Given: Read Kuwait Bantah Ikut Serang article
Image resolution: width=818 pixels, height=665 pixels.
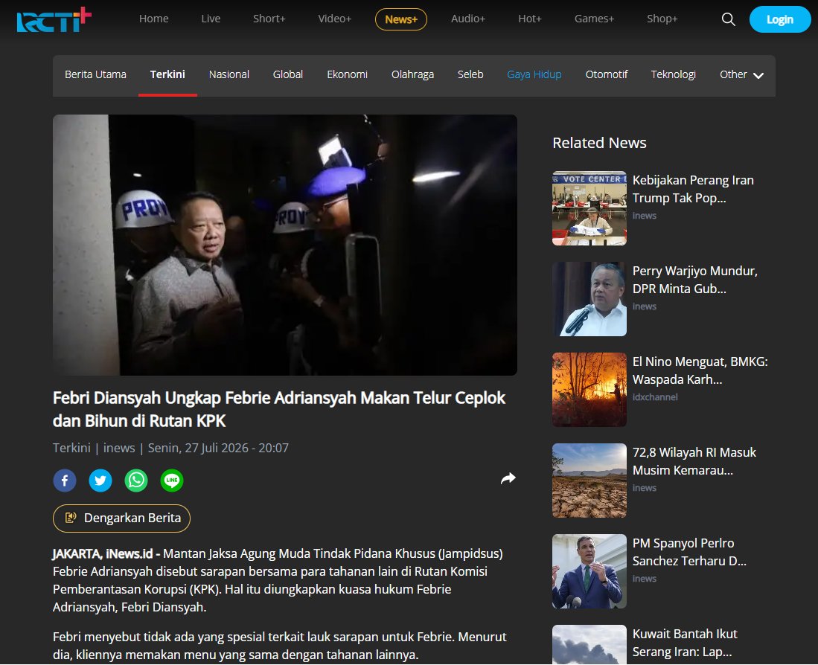Looking at the screenshot, I should click(685, 643).
